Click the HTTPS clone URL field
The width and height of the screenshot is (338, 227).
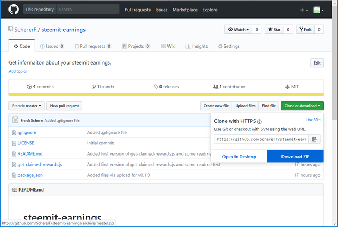pos(261,139)
